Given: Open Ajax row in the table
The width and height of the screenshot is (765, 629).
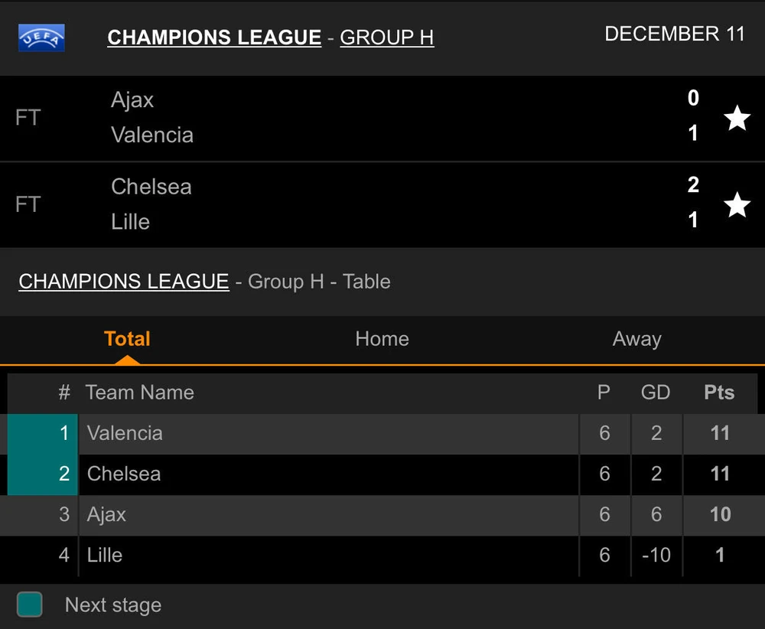Looking at the screenshot, I should click(x=106, y=514).
